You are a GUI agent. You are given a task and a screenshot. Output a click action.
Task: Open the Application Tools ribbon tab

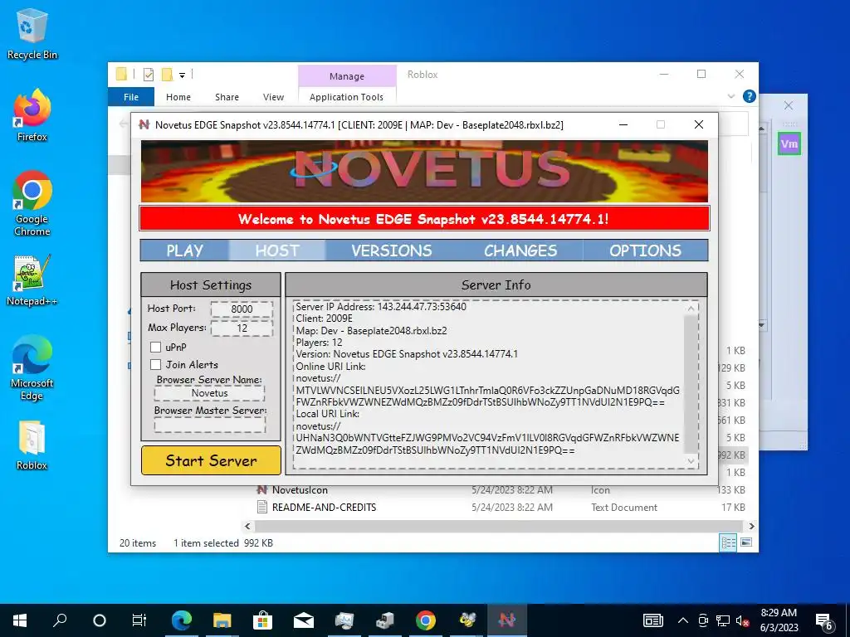pos(346,97)
